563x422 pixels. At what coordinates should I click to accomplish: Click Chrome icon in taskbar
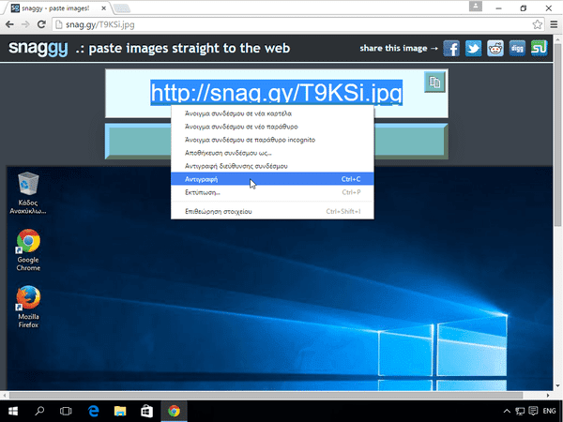[174, 411]
